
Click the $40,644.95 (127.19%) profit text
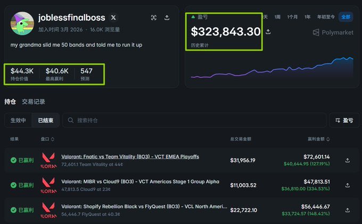point(307,164)
